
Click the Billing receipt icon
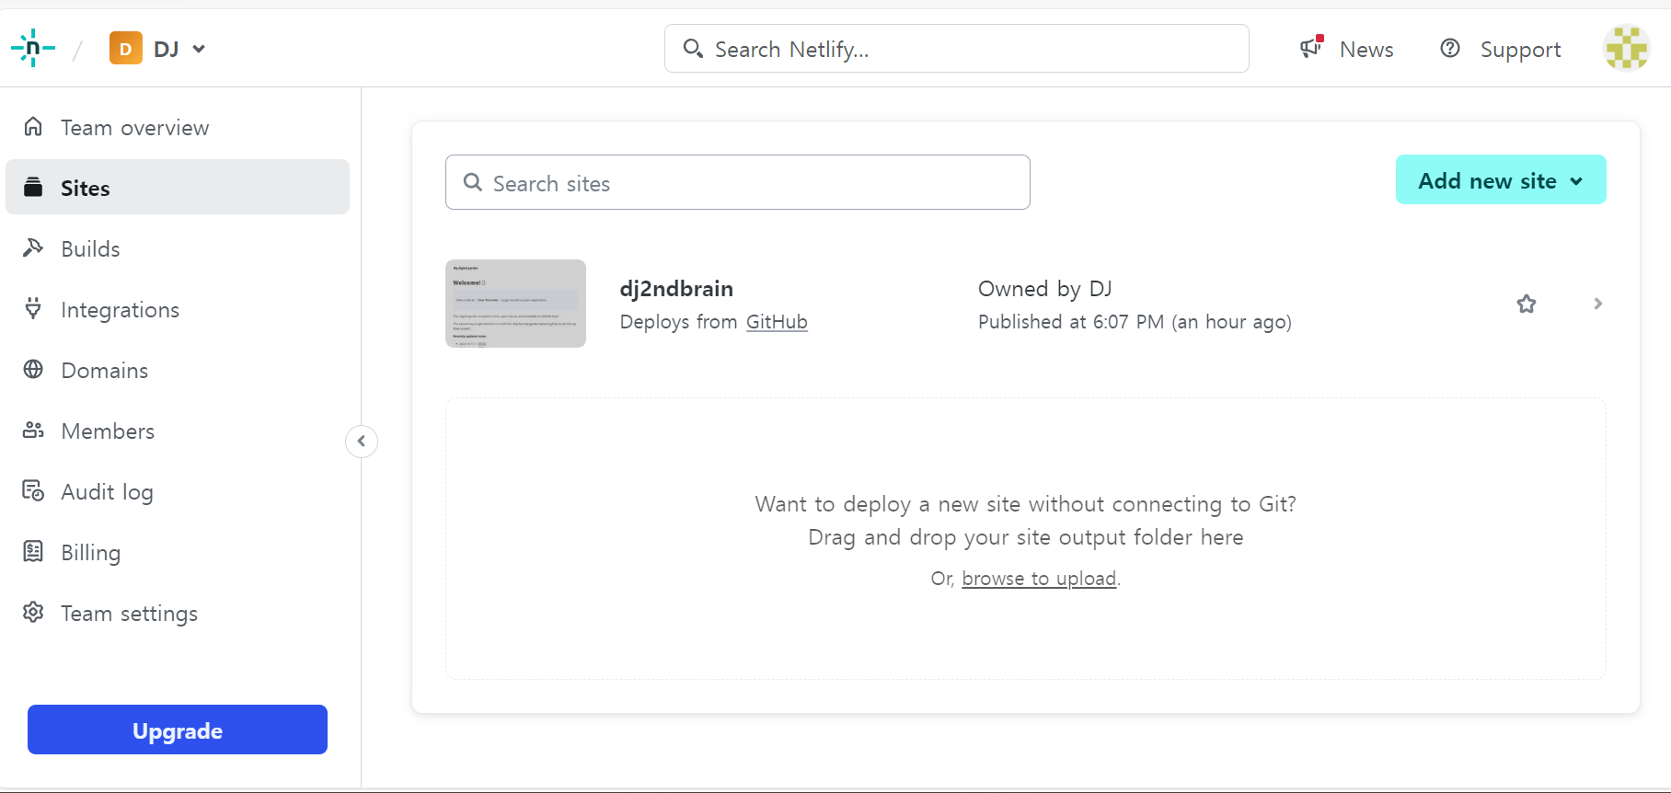[33, 551]
